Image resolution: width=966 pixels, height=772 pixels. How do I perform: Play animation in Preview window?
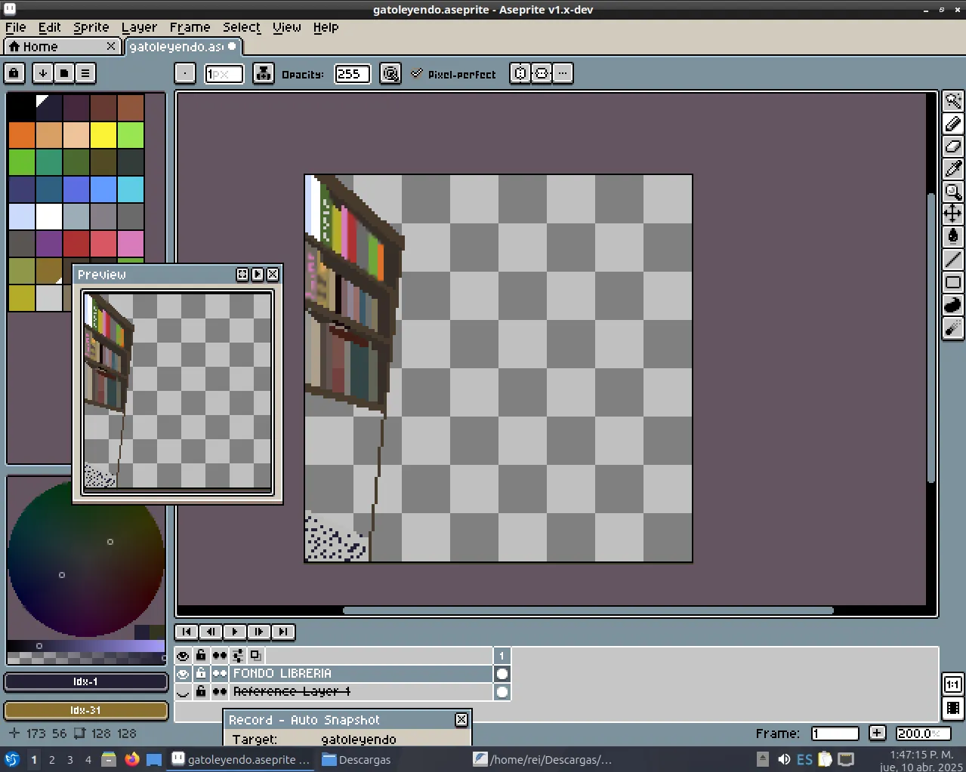pyautogui.click(x=258, y=275)
